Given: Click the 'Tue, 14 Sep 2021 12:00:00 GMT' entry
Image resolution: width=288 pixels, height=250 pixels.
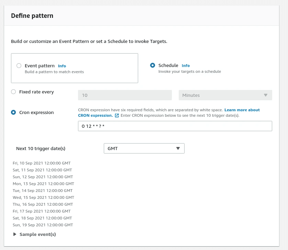Looking at the screenshot, I should pos(43,191).
